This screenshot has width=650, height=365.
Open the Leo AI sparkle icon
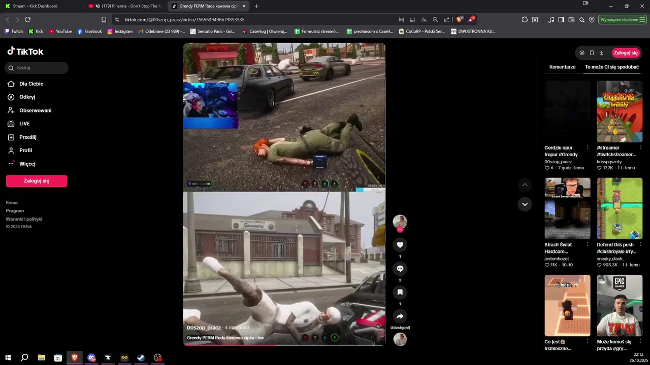(x=581, y=20)
